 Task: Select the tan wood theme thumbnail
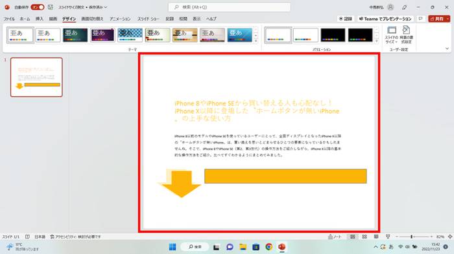click(x=185, y=35)
